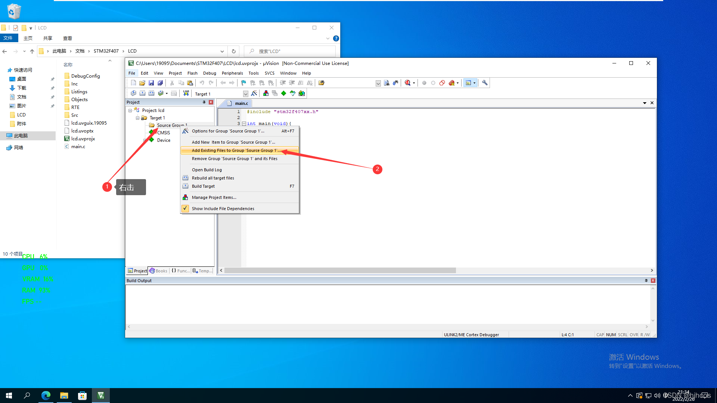This screenshot has width=717, height=403.
Task: Switch to the Books panel tab
Action: pyautogui.click(x=158, y=271)
